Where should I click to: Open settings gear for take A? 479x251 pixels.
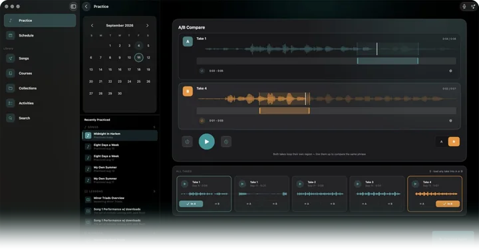point(450,71)
